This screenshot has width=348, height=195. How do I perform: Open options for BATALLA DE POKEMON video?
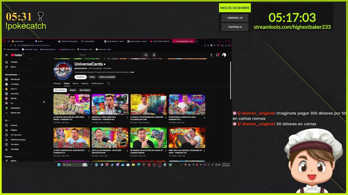coord(127,151)
